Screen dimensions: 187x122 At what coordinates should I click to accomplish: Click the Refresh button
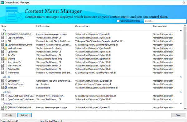(x=24, y=115)
